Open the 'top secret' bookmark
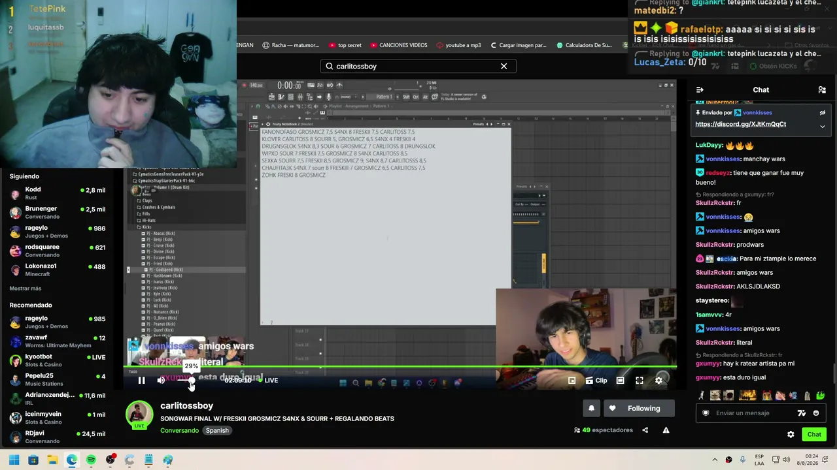The width and height of the screenshot is (837, 470). click(344, 45)
